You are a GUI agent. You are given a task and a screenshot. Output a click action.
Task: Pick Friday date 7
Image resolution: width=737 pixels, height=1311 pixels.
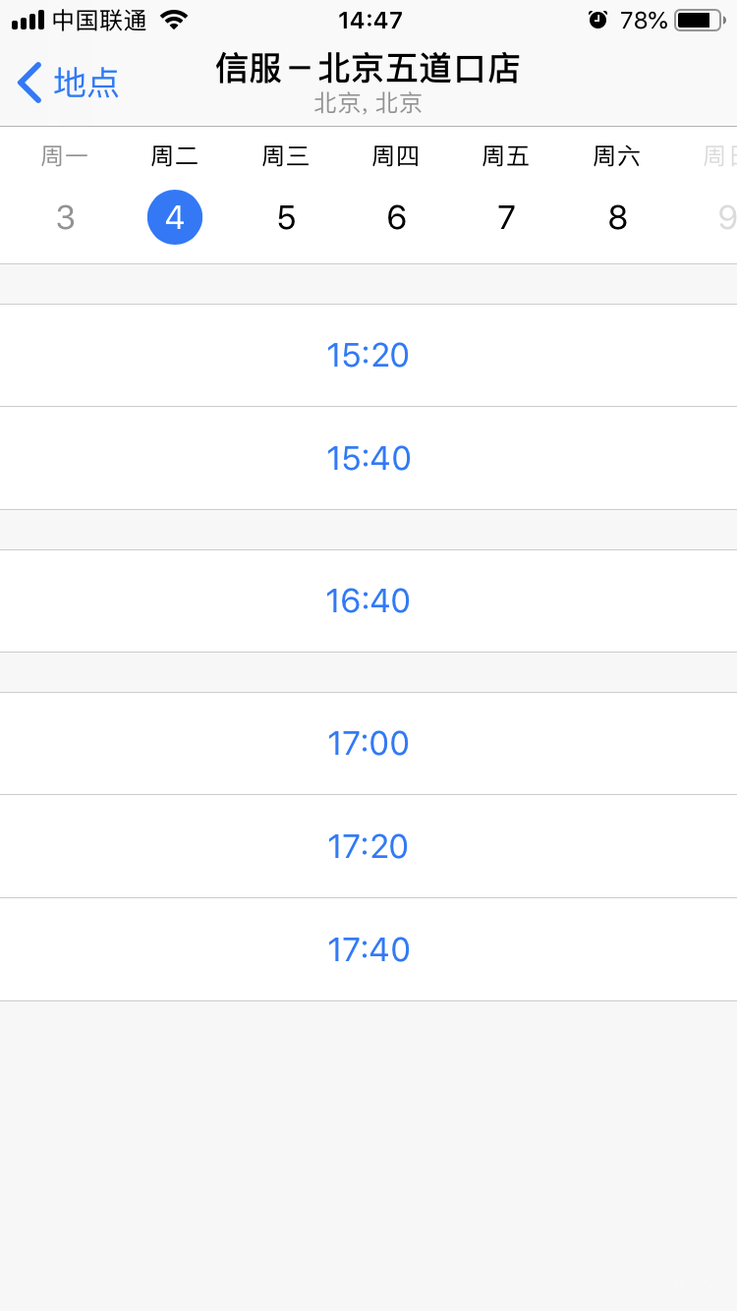(506, 217)
